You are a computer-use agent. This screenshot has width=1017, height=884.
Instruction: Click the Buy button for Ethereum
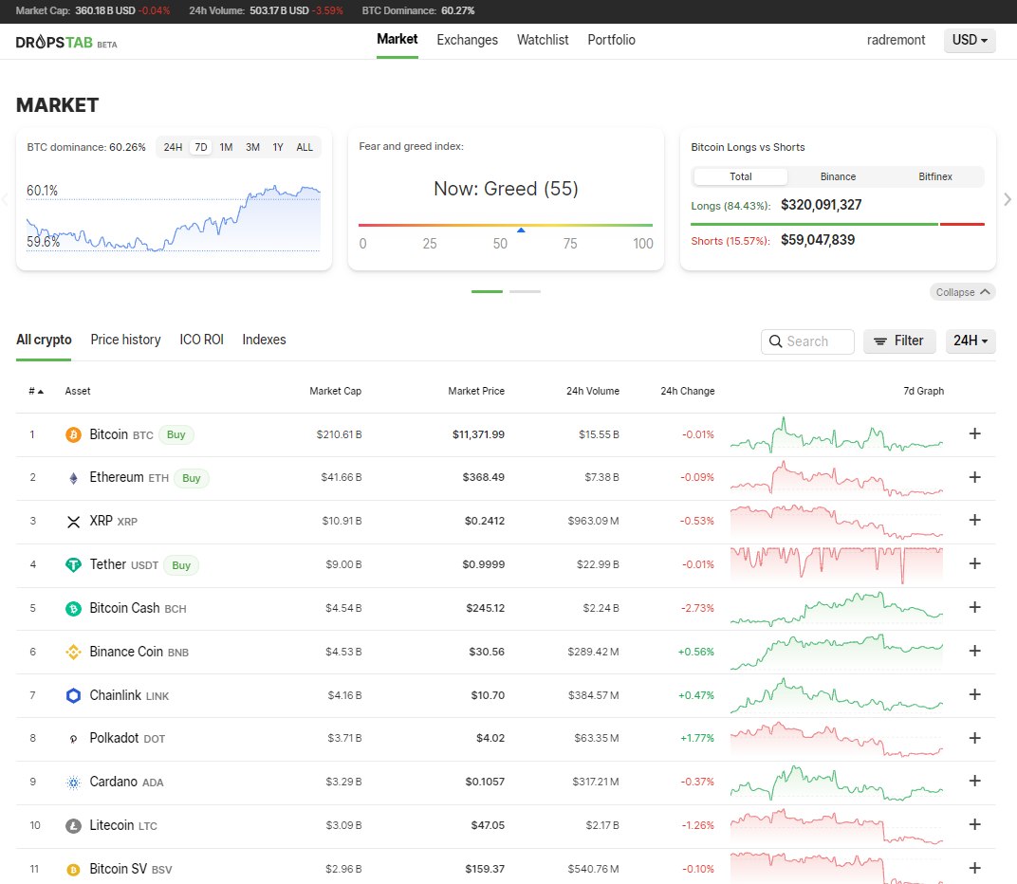[192, 478]
